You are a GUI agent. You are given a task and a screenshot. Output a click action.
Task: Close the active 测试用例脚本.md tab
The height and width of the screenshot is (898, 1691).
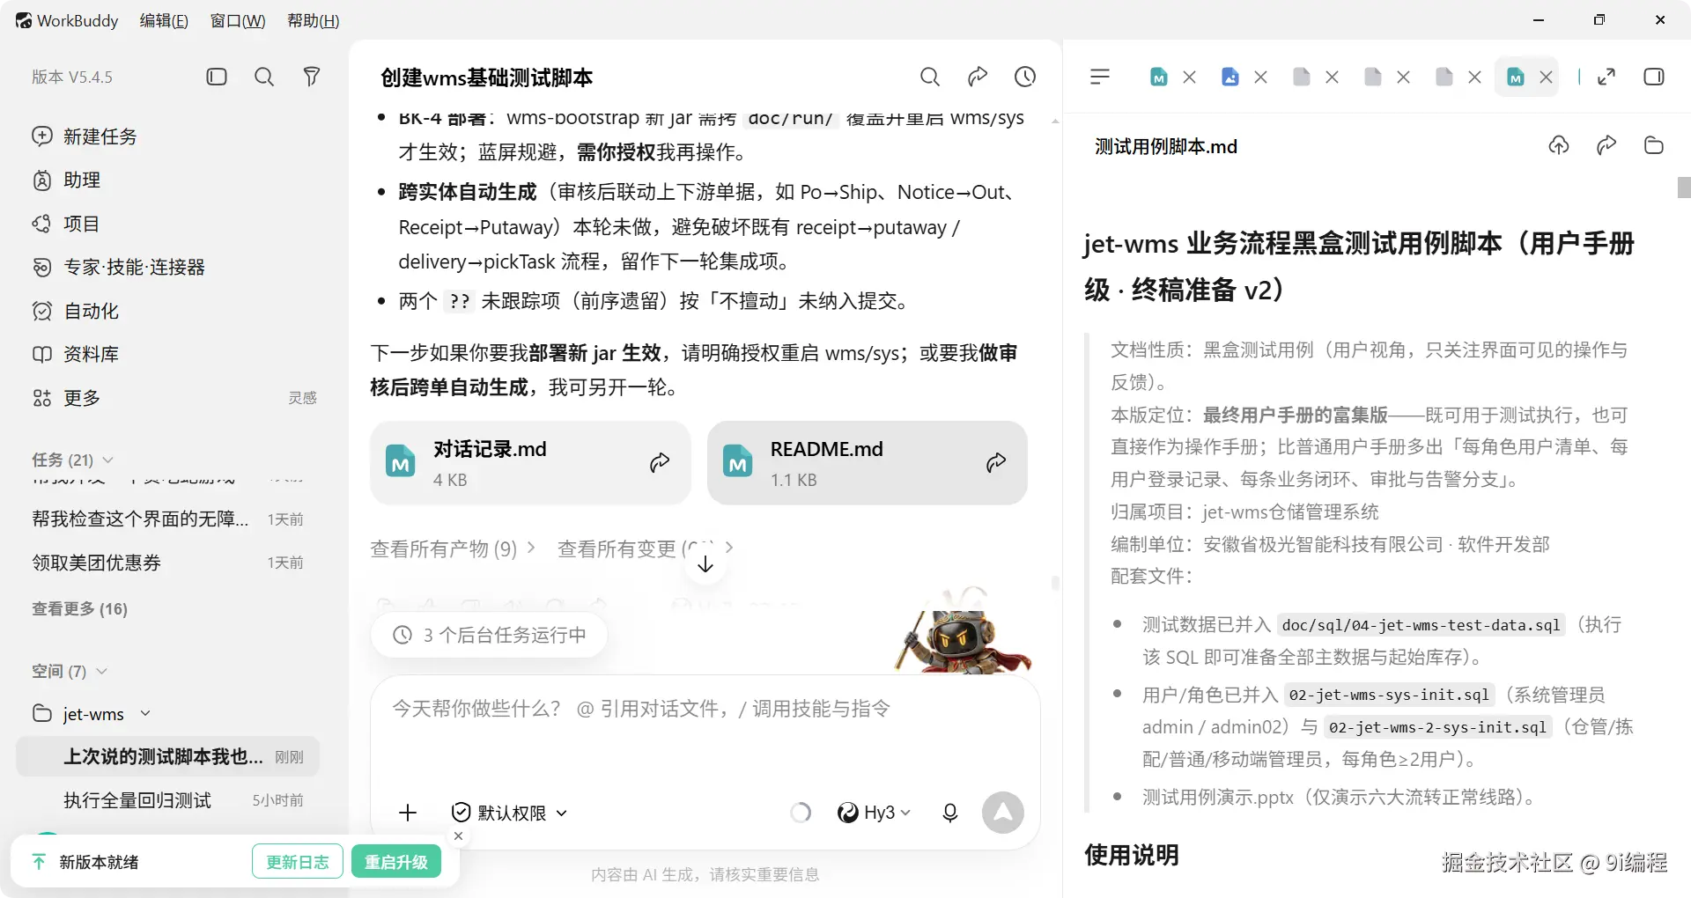pyautogui.click(x=1546, y=77)
